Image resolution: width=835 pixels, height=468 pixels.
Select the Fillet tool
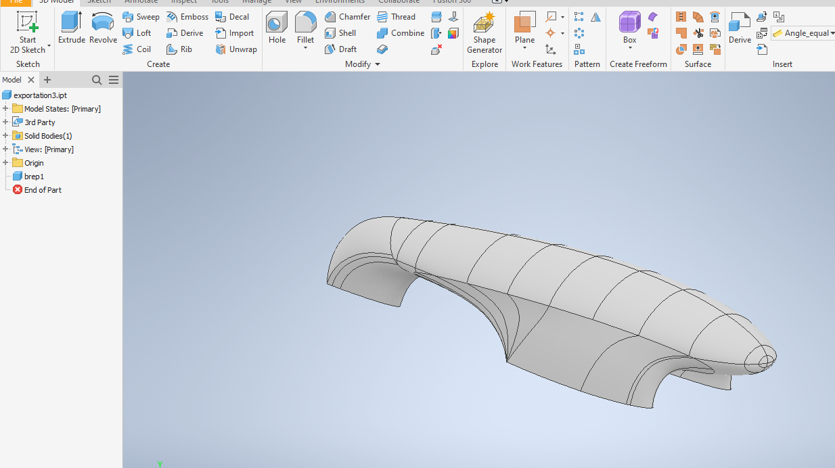(305, 27)
